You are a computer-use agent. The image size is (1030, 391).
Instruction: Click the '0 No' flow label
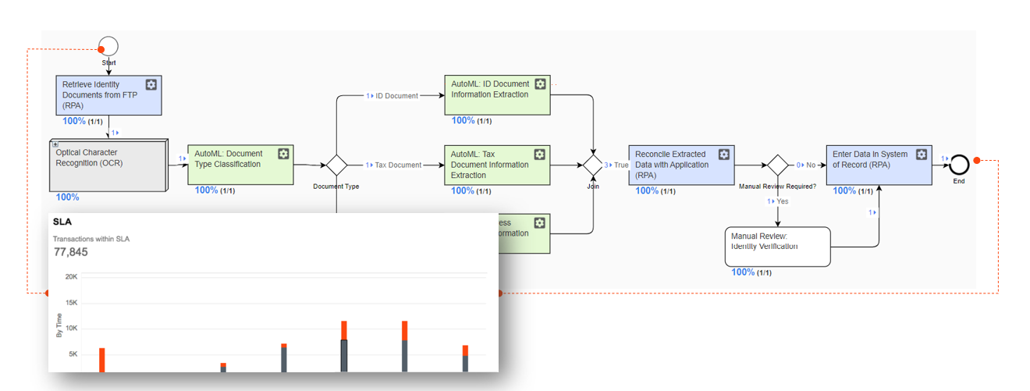point(804,165)
